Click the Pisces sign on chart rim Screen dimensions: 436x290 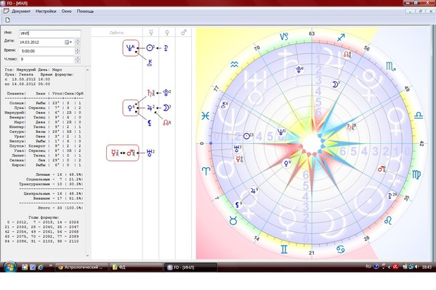205,116
